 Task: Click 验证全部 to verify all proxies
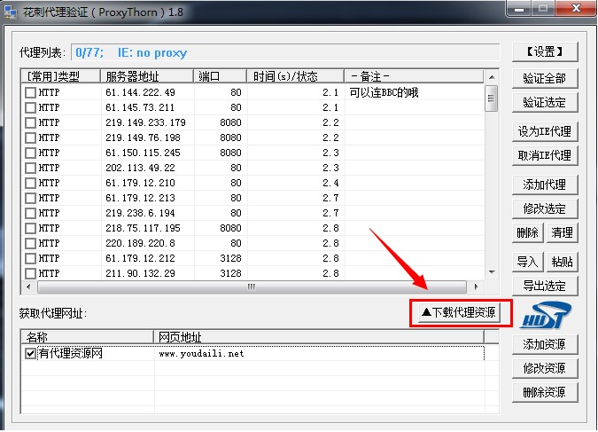[x=545, y=79]
